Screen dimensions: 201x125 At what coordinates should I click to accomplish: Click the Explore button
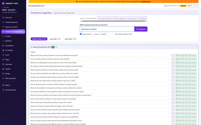pos(141,29)
